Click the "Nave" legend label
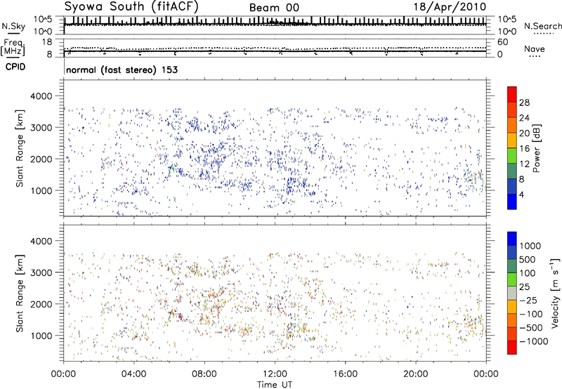The height and width of the screenshot is (389, 562). [x=535, y=48]
